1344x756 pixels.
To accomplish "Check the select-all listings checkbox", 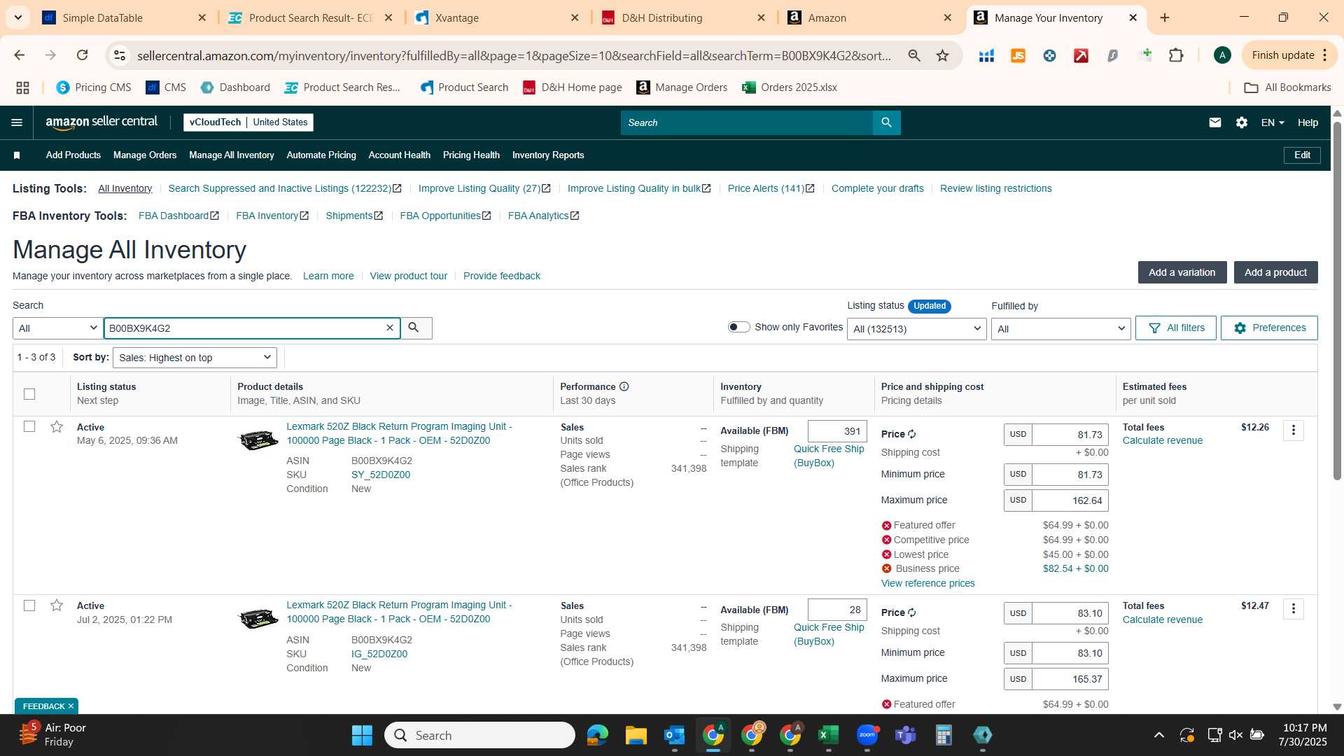I will (x=29, y=394).
